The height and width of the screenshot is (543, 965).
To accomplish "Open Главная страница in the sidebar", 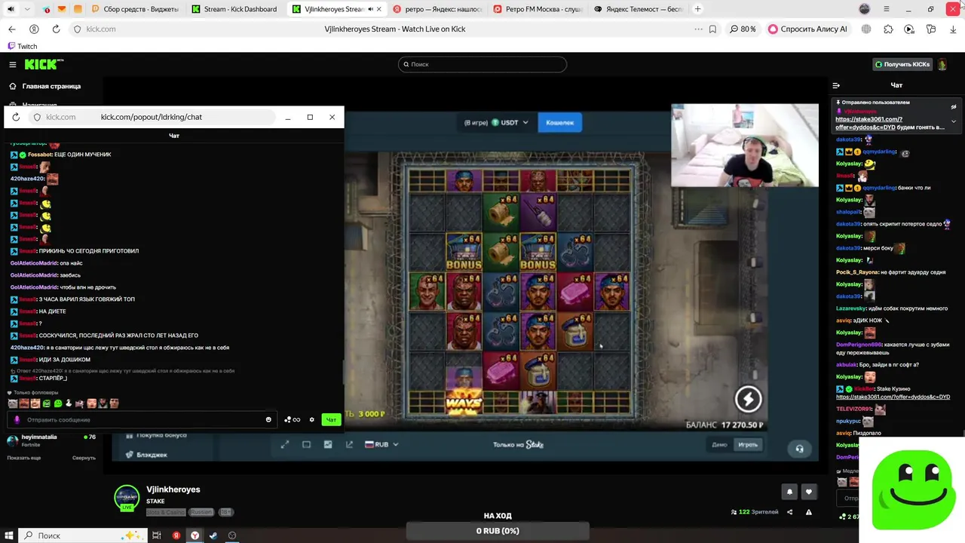I will [51, 86].
